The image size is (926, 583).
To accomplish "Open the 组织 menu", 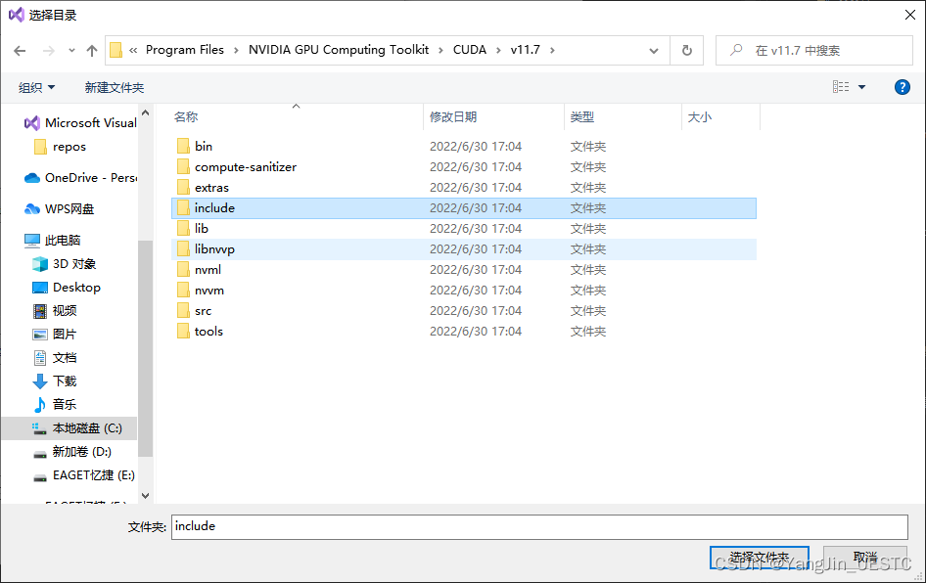I will pos(36,87).
